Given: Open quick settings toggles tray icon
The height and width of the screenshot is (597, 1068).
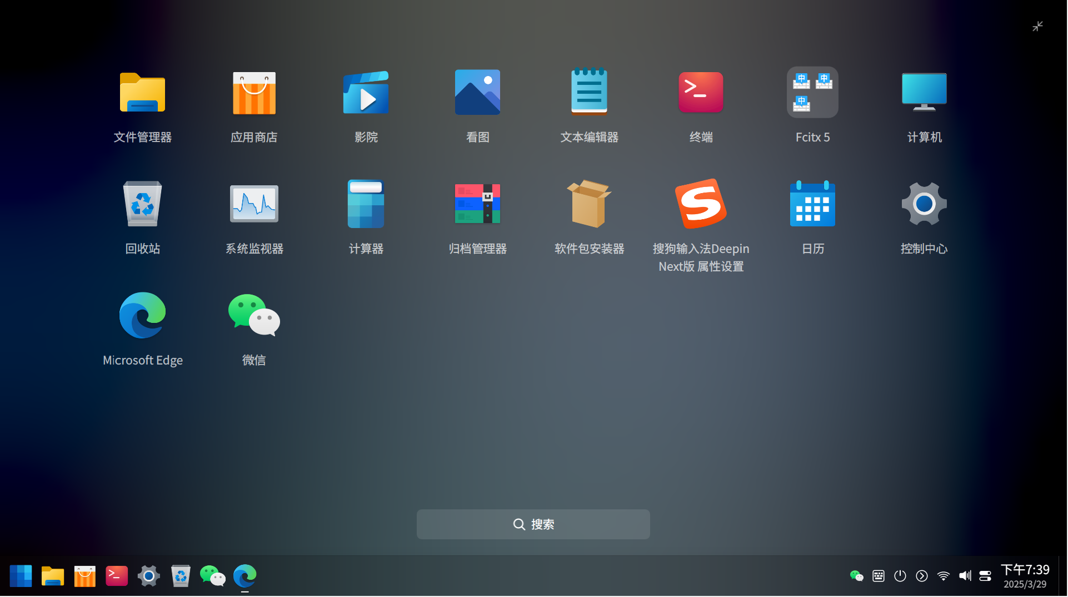Looking at the screenshot, I should (985, 576).
